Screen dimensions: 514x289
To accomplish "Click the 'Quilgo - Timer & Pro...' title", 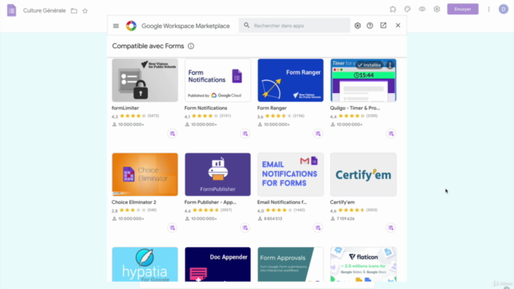I will [x=355, y=108].
